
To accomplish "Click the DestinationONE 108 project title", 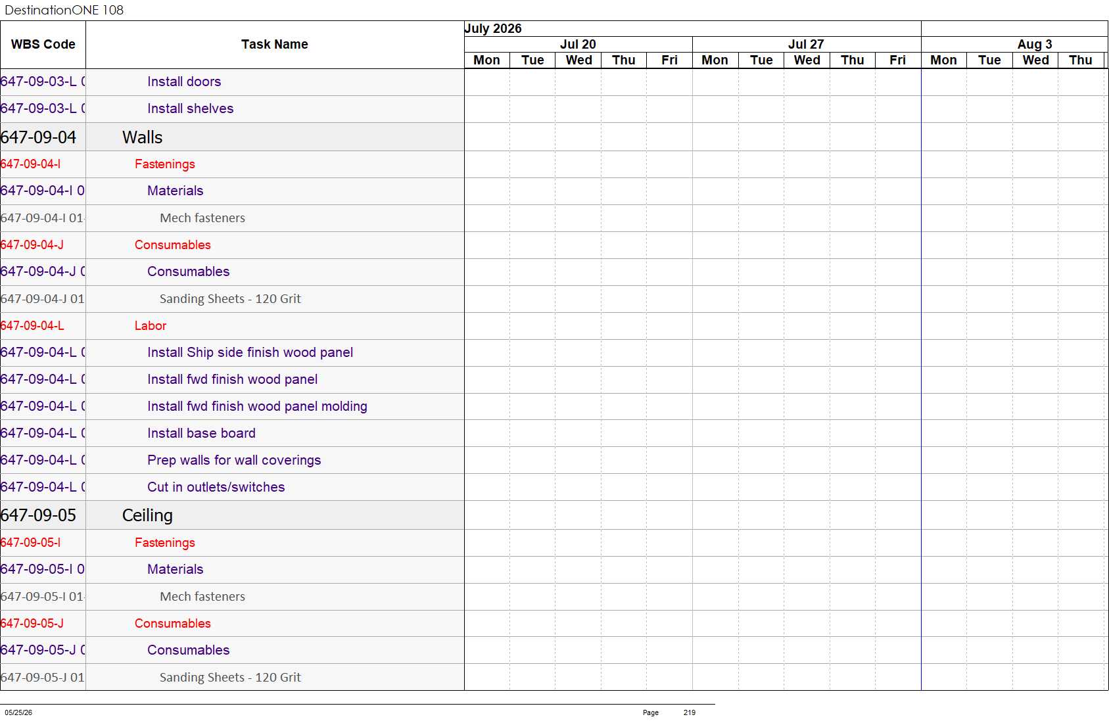I will pos(64,10).
